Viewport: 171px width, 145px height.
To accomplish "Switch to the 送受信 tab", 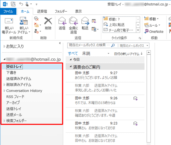I will click(42, 11).
